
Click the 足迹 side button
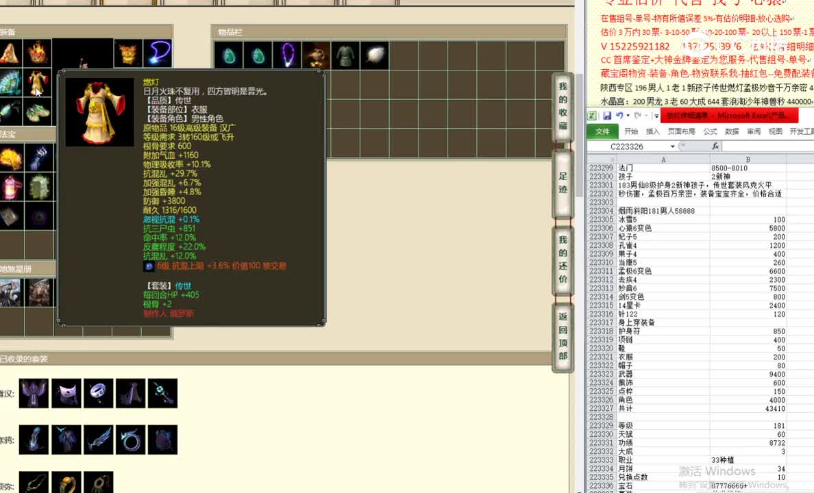pyautogui.click(x=563, y=183)
